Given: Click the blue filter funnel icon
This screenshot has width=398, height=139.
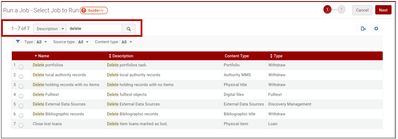Looking at the screenshot, I should [x=18, y=42].
